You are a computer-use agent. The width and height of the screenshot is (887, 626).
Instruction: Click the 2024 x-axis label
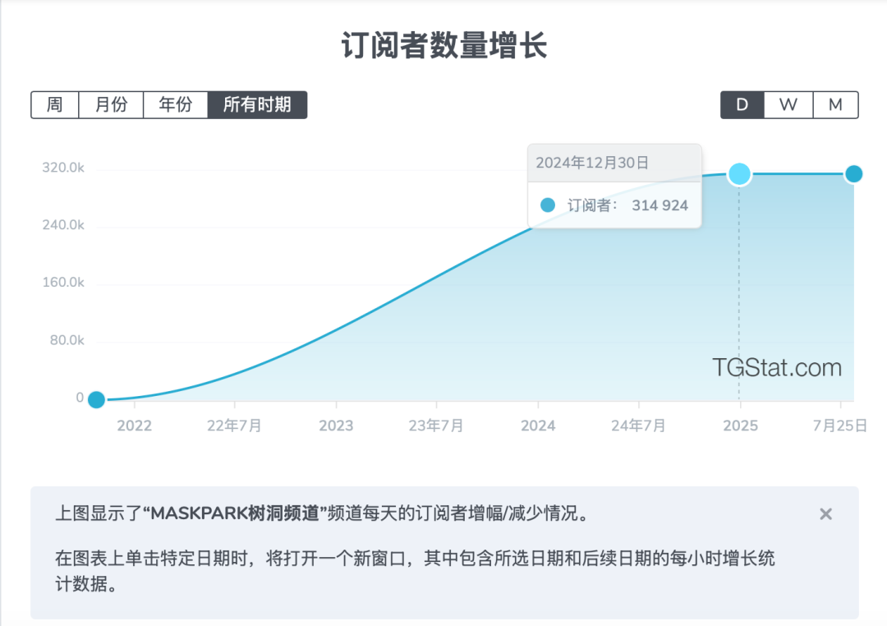click(x=538, y=426)
